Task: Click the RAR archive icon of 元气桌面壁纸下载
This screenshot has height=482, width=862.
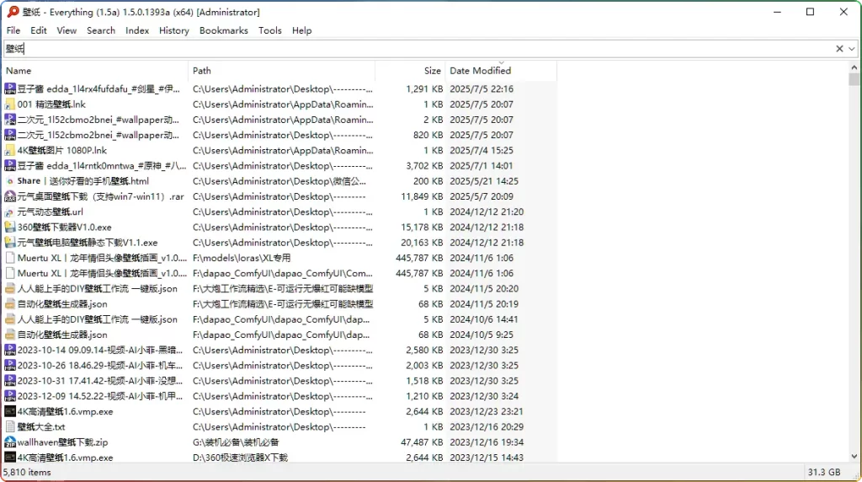Action: [9, 196]
